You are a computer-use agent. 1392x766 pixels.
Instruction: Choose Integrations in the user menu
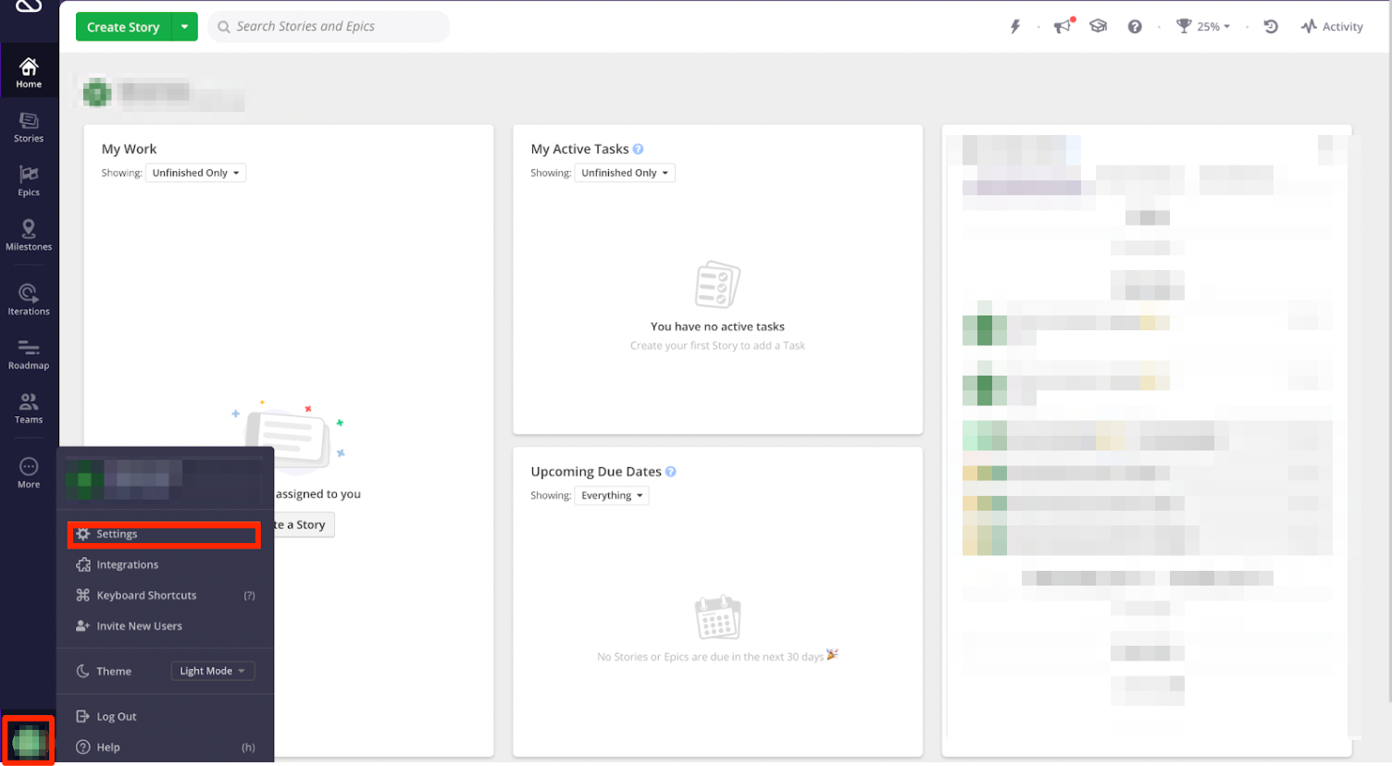[127, 565]
